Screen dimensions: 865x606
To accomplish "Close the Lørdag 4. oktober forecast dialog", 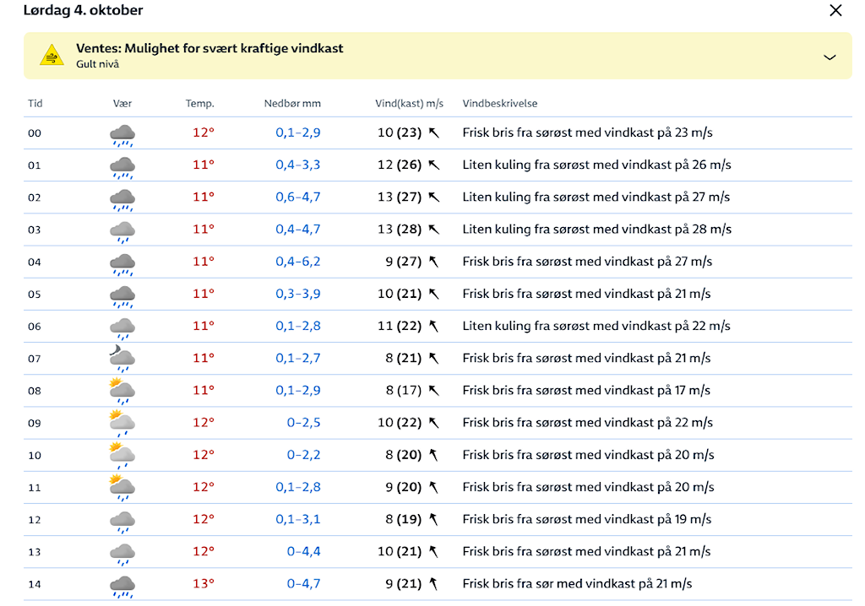I will (x=835, y=11).
